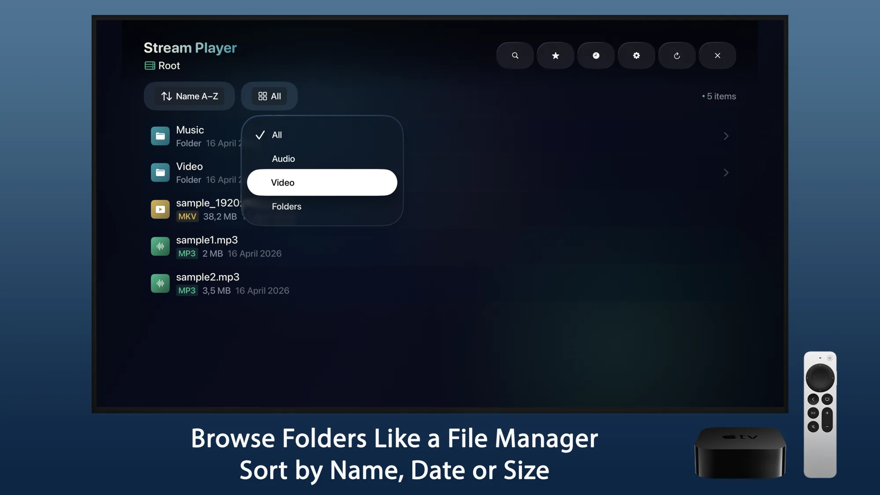The height and width of the screenshot is (495, 880).
Task: Expand the Video row chevron arrow
Action: (x=726, y=172)
